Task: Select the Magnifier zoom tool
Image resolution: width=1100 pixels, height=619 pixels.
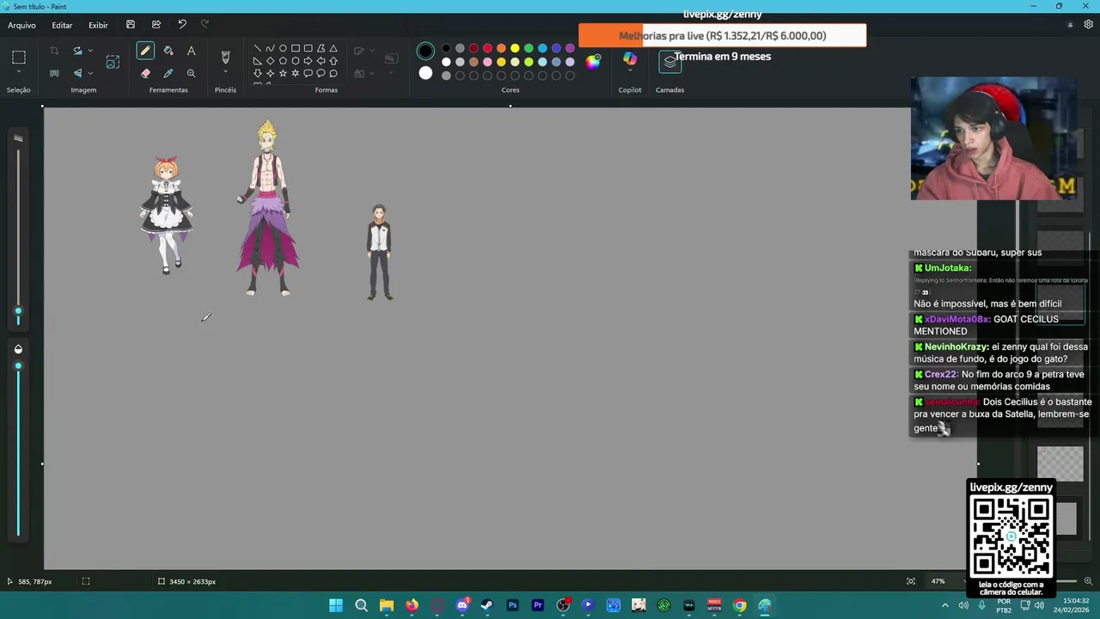Action: tap(191, 73)
